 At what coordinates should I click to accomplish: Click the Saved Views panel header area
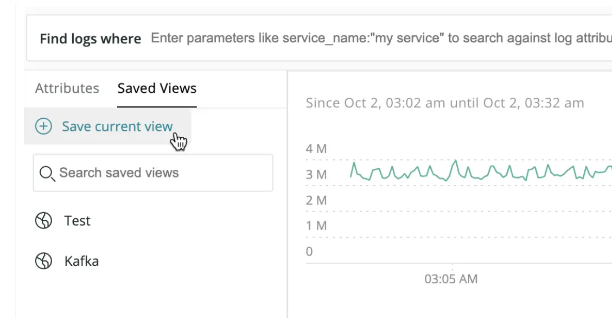tap(156, 88)
